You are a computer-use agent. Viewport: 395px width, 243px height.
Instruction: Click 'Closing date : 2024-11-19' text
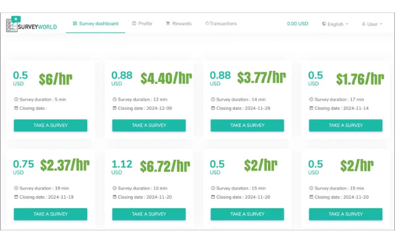(x=47, y=197)
